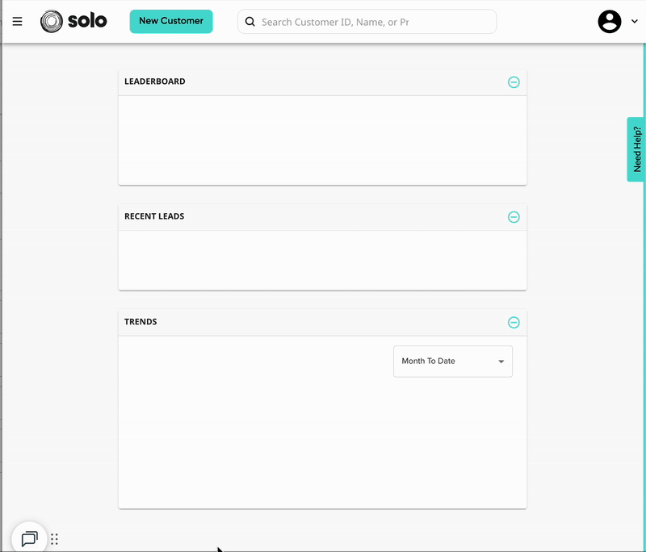Screen dimensions: 646x552
Task: Collapse the Recent Leads panel
Action: [x=514, y=217]
